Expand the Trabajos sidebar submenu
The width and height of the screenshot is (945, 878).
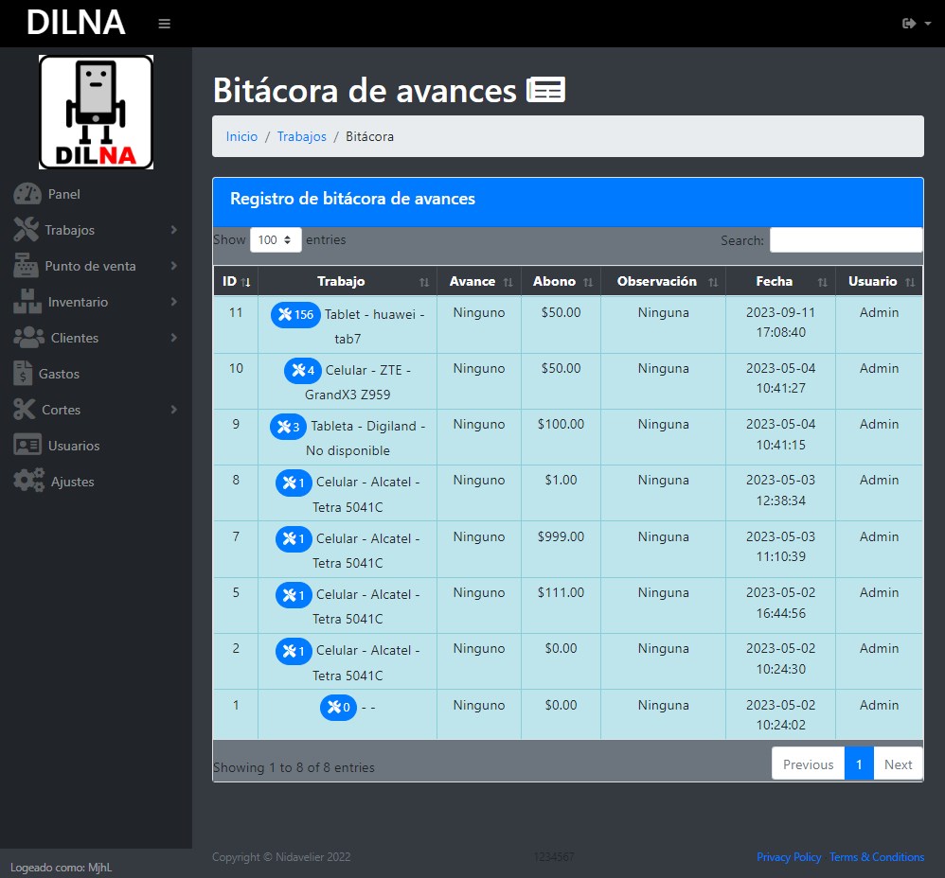pyautogui.click(x=95, y=230)
